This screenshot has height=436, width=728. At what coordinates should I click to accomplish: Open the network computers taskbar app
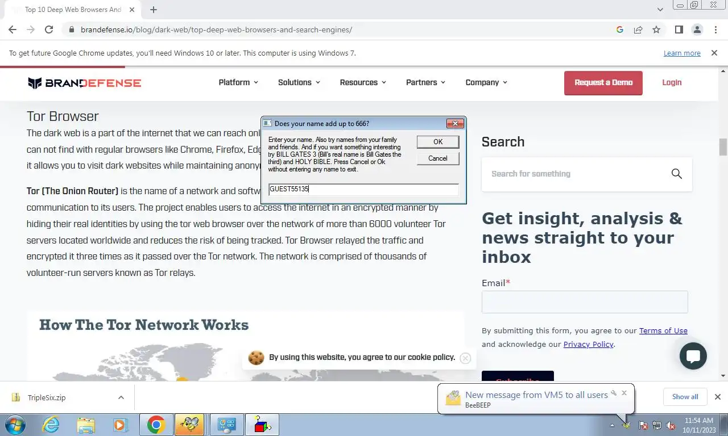tap(226, 425)
